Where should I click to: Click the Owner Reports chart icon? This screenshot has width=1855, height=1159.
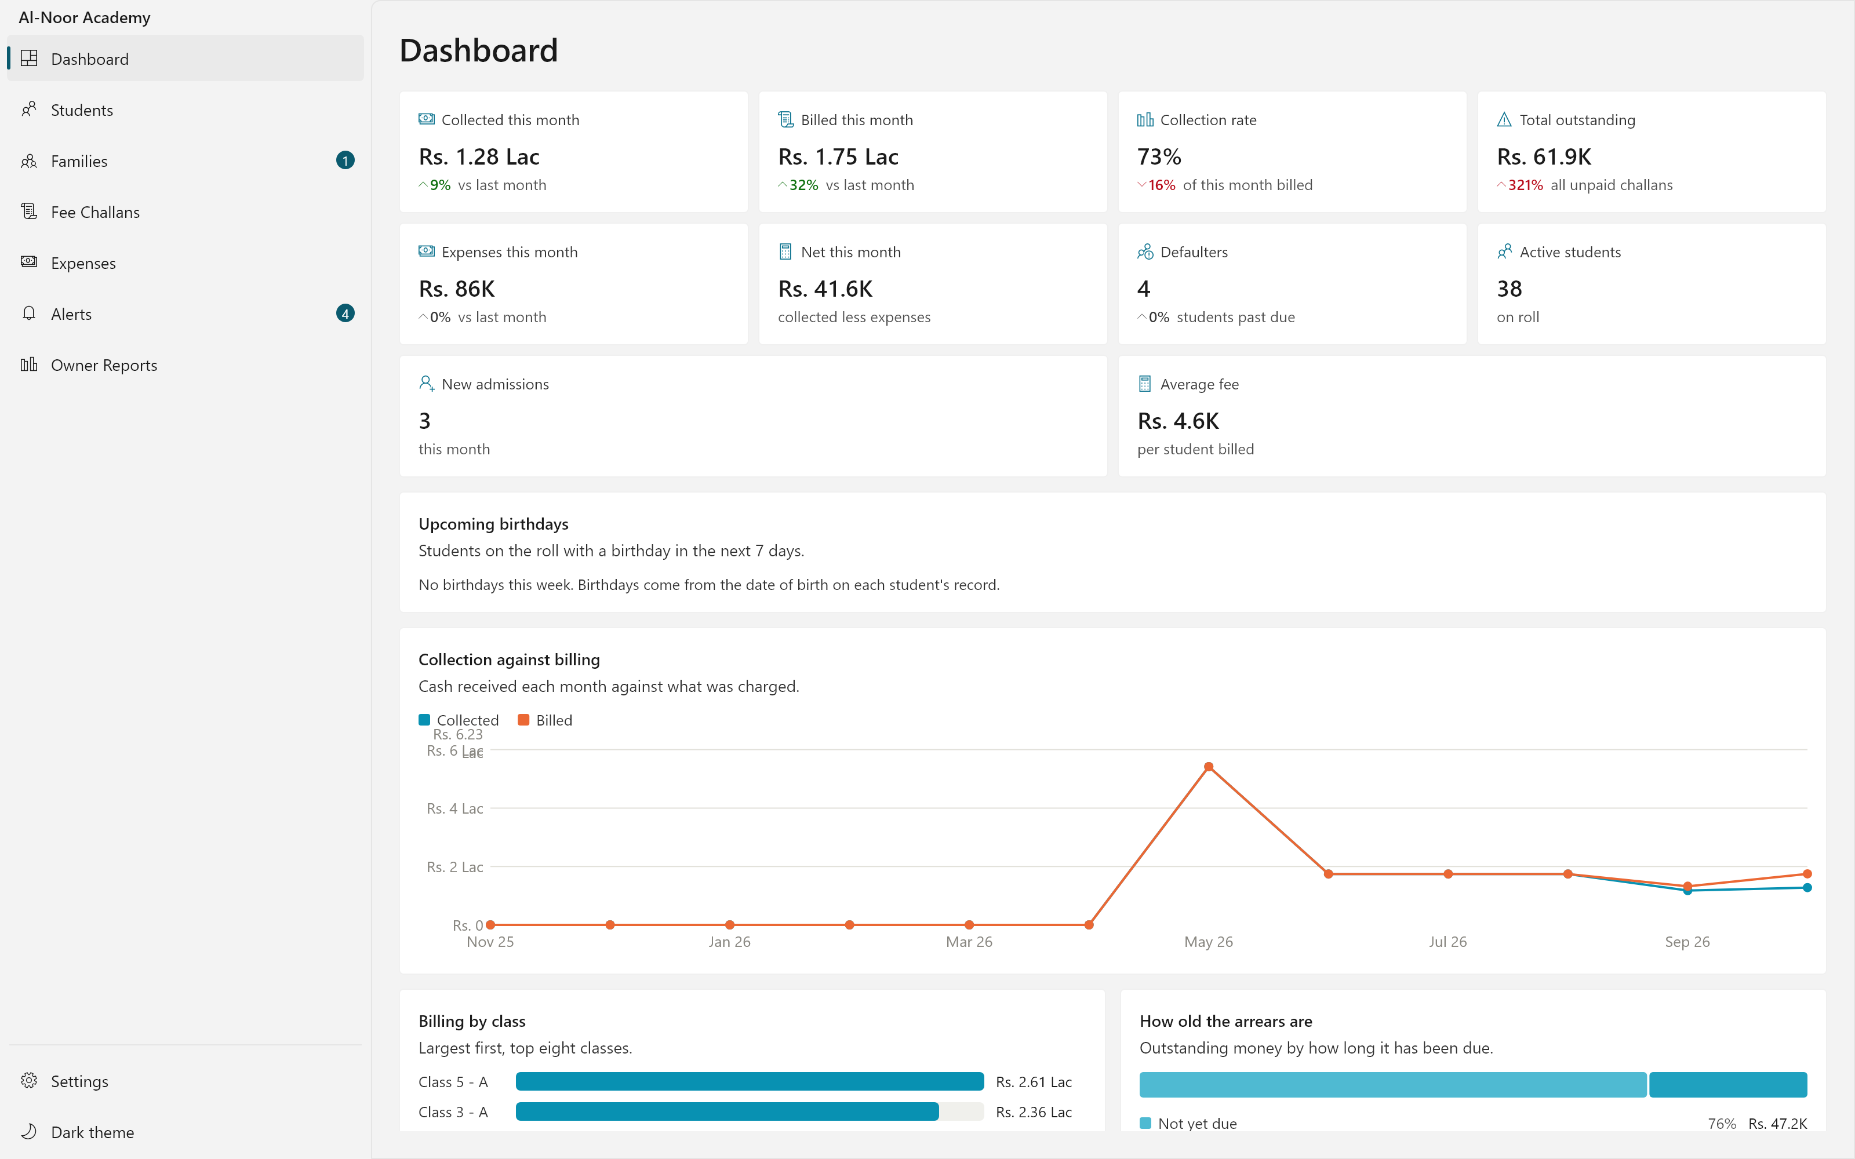[x=29, y=365]
